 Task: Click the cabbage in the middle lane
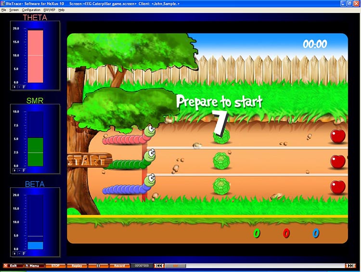point(221,160)
